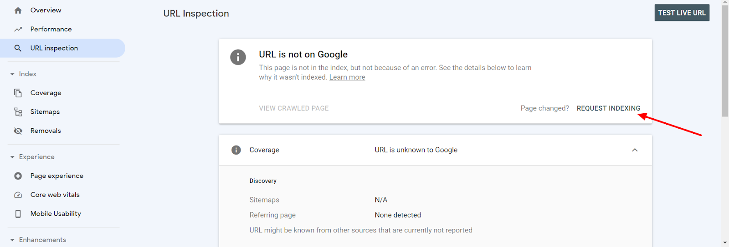Click the Mobile Usability phone icon

coord(18,214)
